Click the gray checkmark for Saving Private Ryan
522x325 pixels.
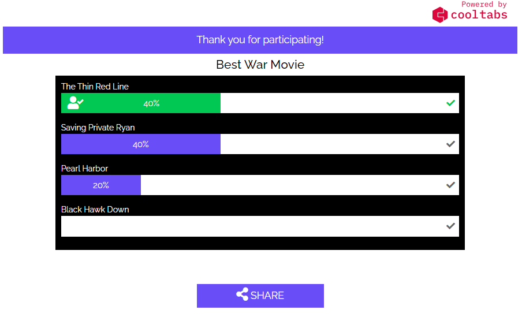coord(451,144)
